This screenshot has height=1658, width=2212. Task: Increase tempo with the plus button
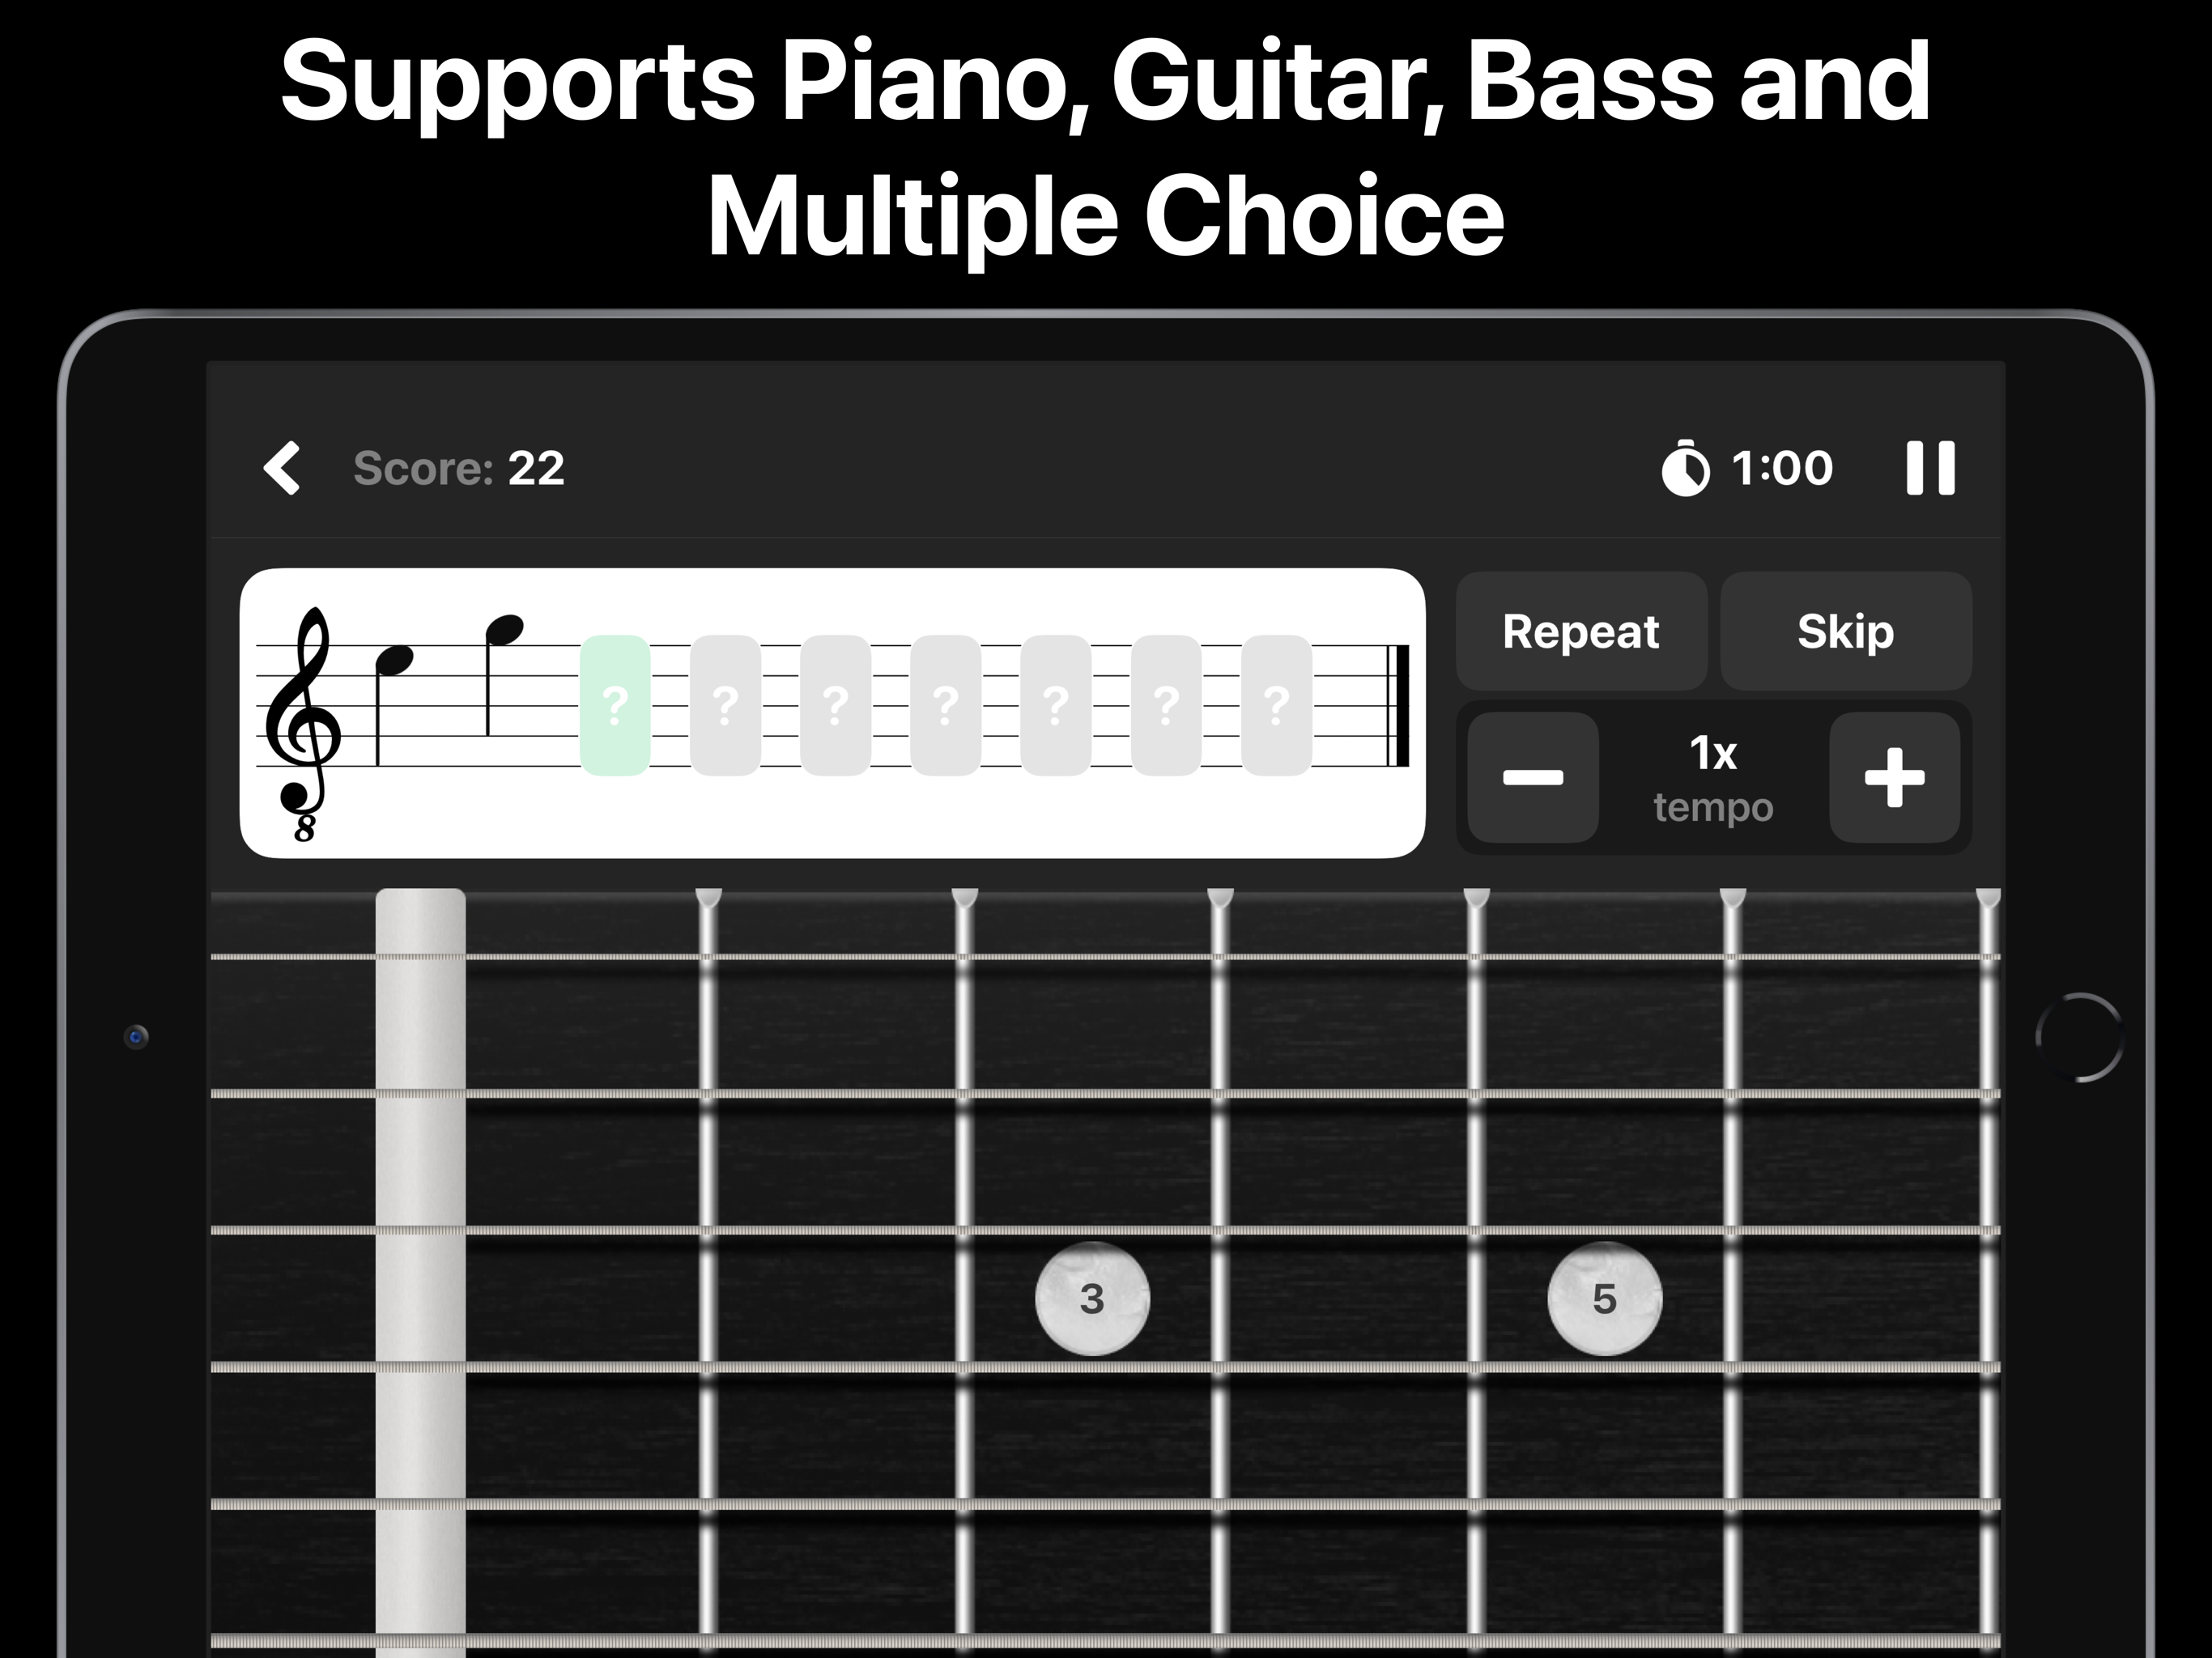(x=1894, y=777)
